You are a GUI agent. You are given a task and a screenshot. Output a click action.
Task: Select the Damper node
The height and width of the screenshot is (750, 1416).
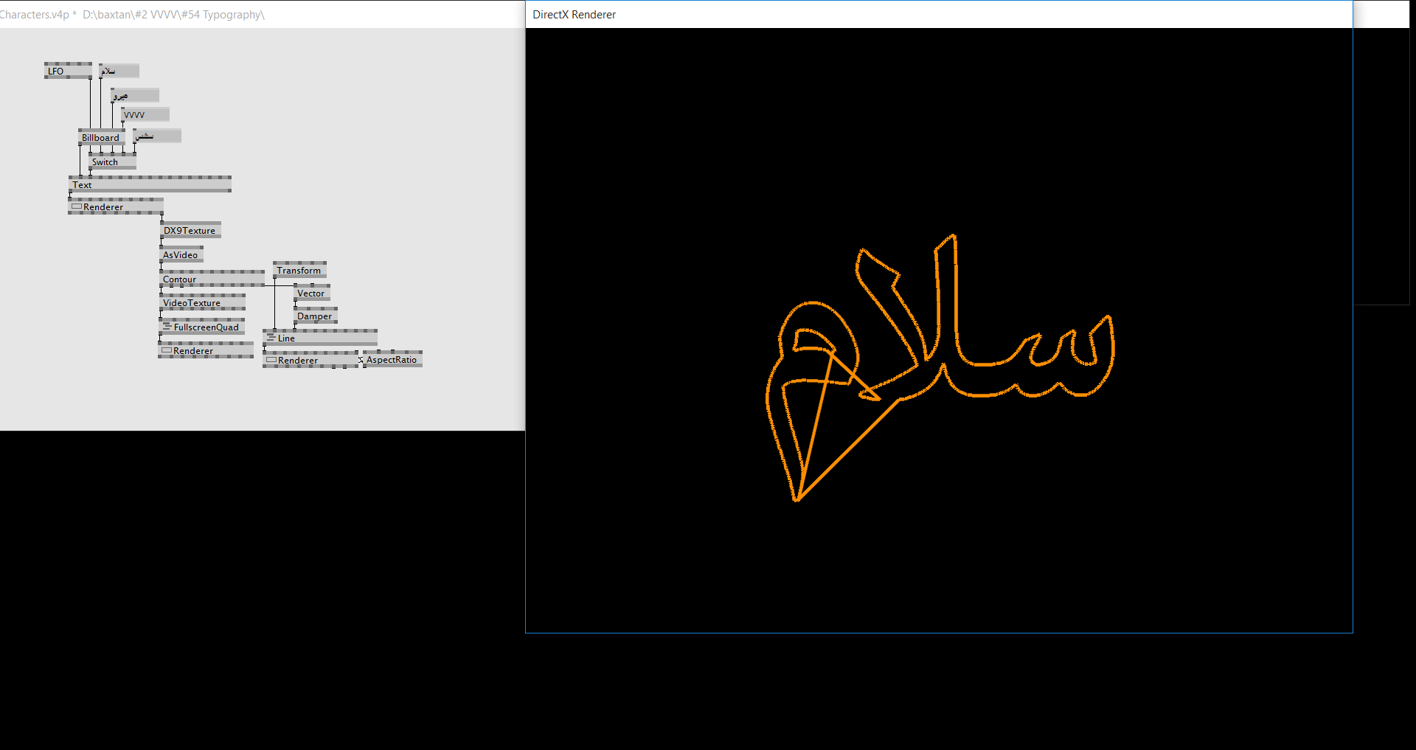coord(315,316)
